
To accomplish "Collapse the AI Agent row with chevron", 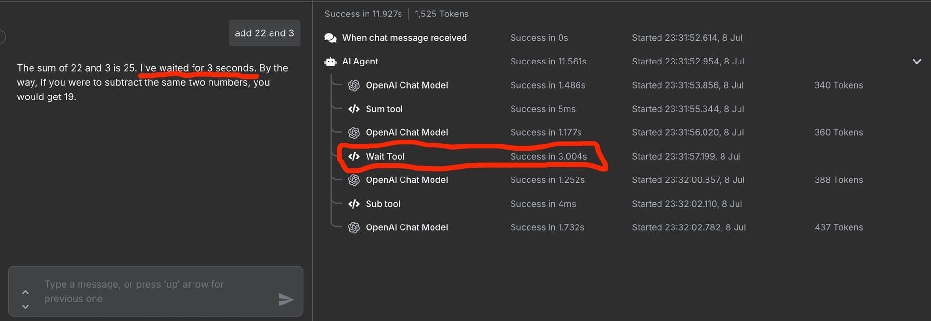I will point(916,62).
